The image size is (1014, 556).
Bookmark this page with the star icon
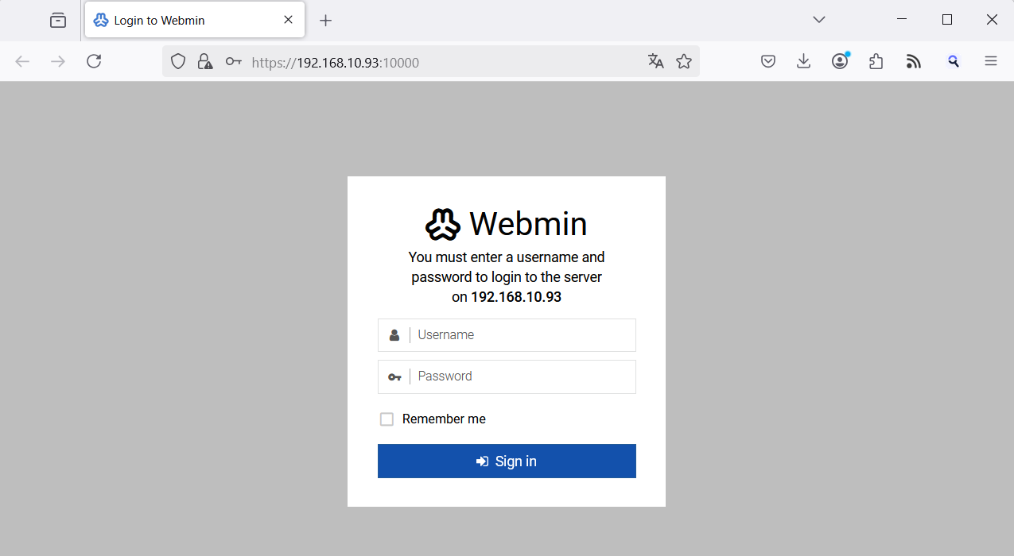(x=684, y=61)
